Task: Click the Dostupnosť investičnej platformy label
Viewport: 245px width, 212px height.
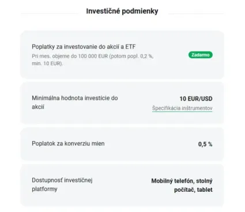Action: [x=62, y=184]
